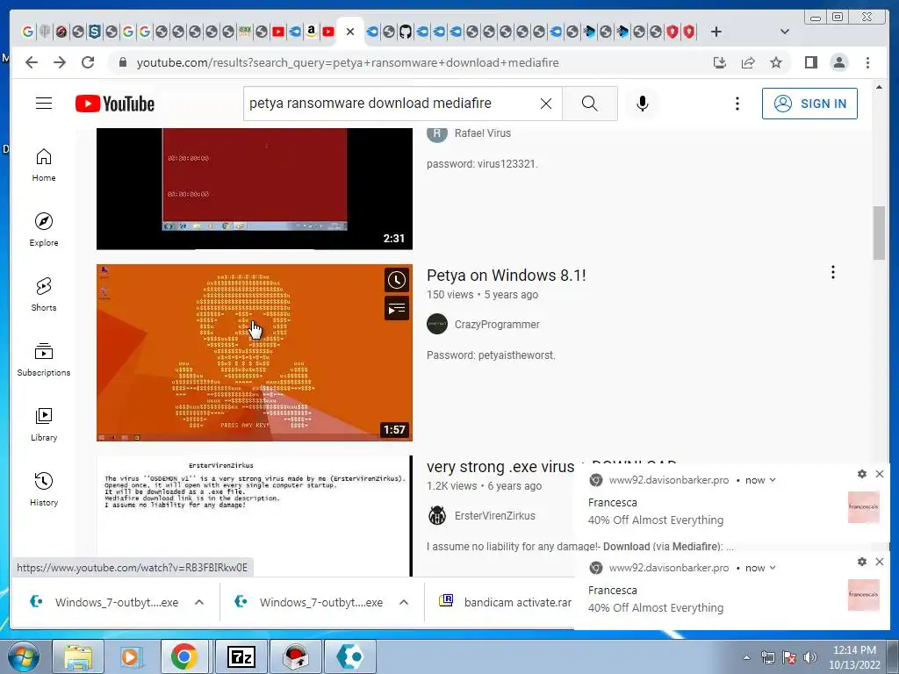
Task: Switch to the Amazon tab
Action: (312, 32)
